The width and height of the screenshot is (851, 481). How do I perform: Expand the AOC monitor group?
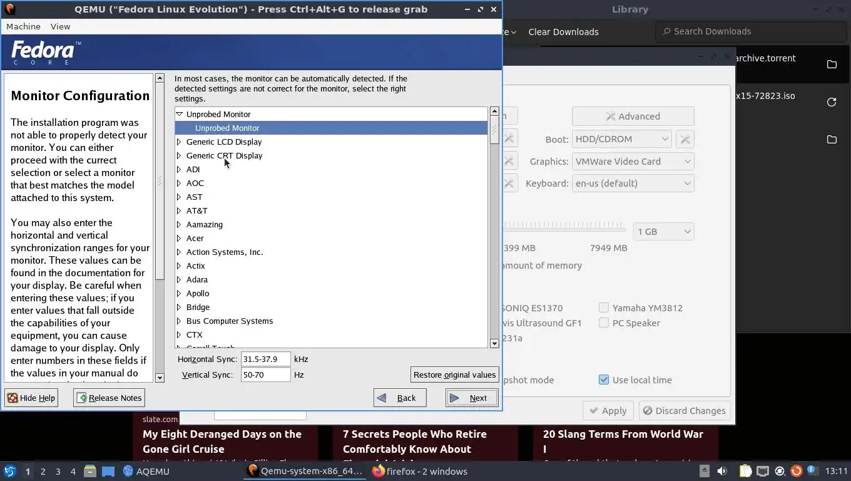click(x=179, y=183)
